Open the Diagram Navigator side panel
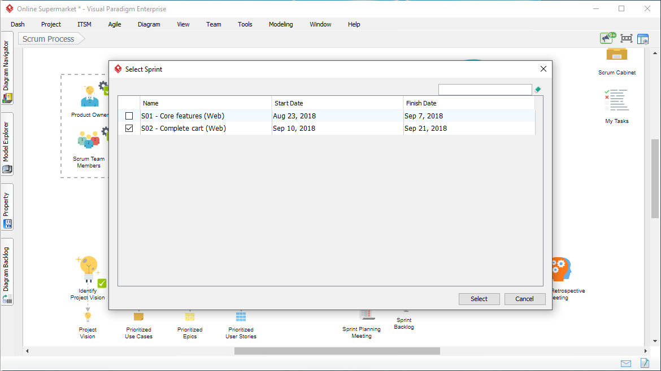Viewport: 661px width, 371px height. point(7,68)
